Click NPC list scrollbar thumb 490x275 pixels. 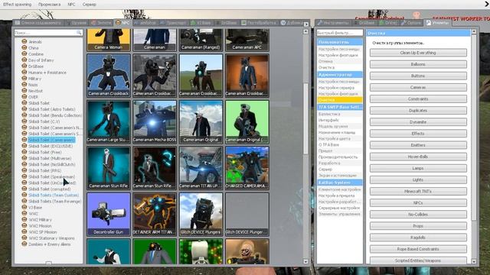(305, 118)
